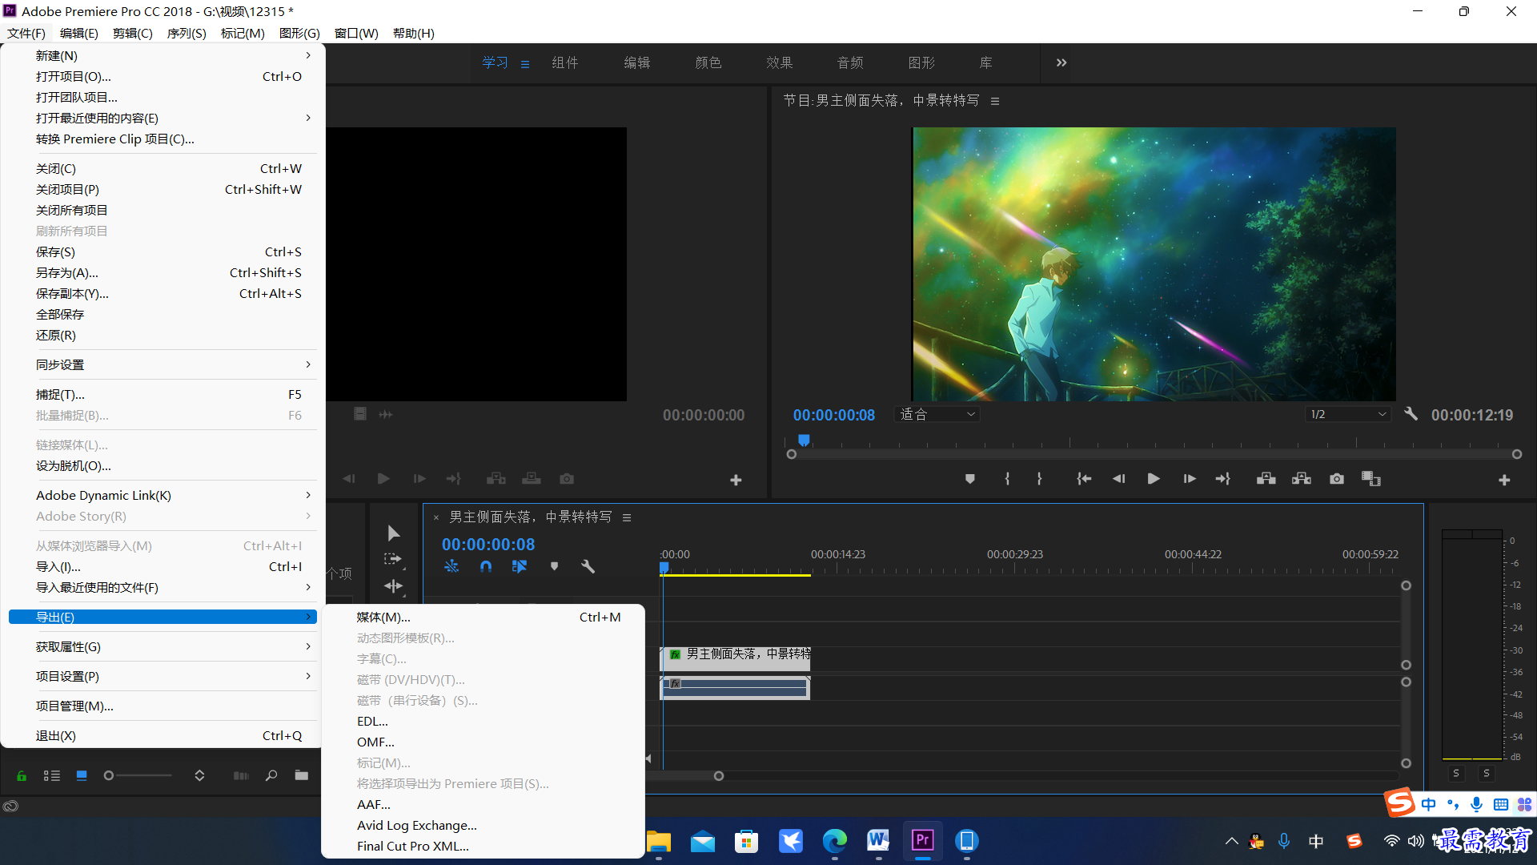Select the video clip 男主侧面失落 on the timeline
Screen dimensions: 1537x865
(736, 658)
